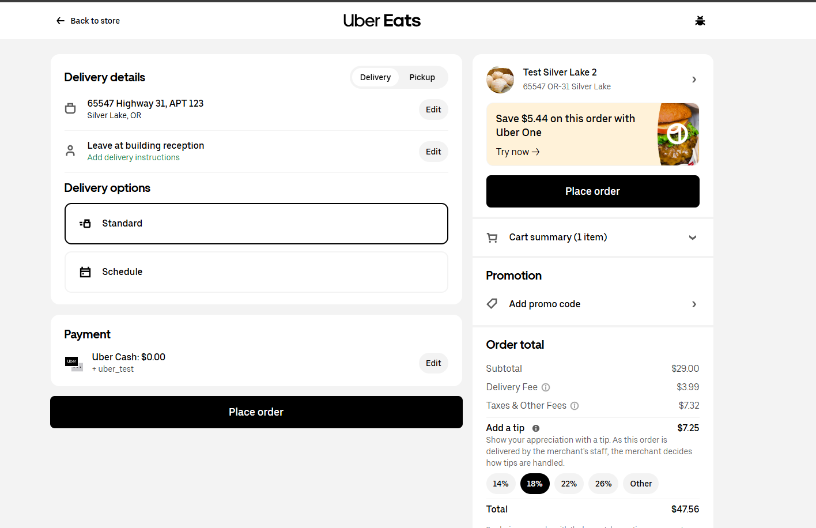Switch to the Delivery tab
Viewport: 816px width, 528px height.
tap(375, 77)
